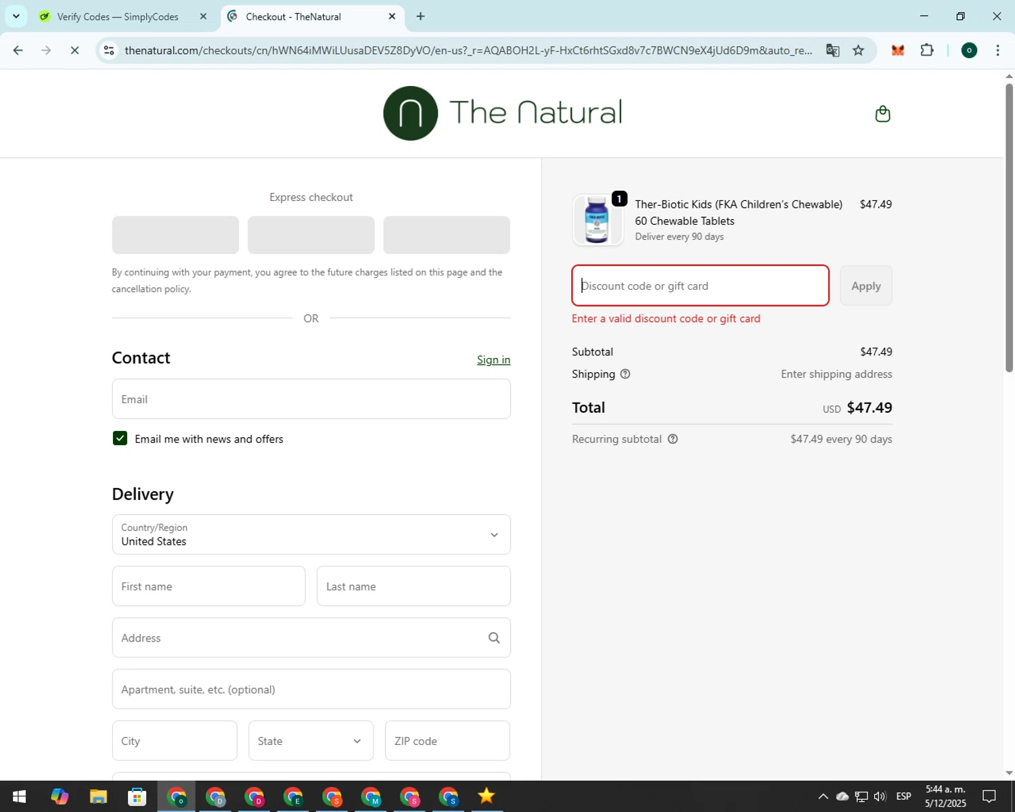Screen dimensions: 1015x812
Task: Open a new browser tab
Action: pyautogui.click(x=420, y=16)
